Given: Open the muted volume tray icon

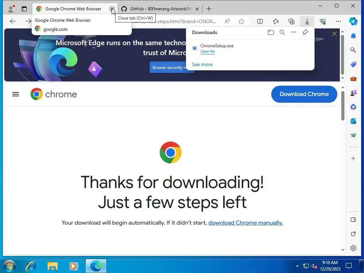Looking at the screenshot, I should 314,266.
